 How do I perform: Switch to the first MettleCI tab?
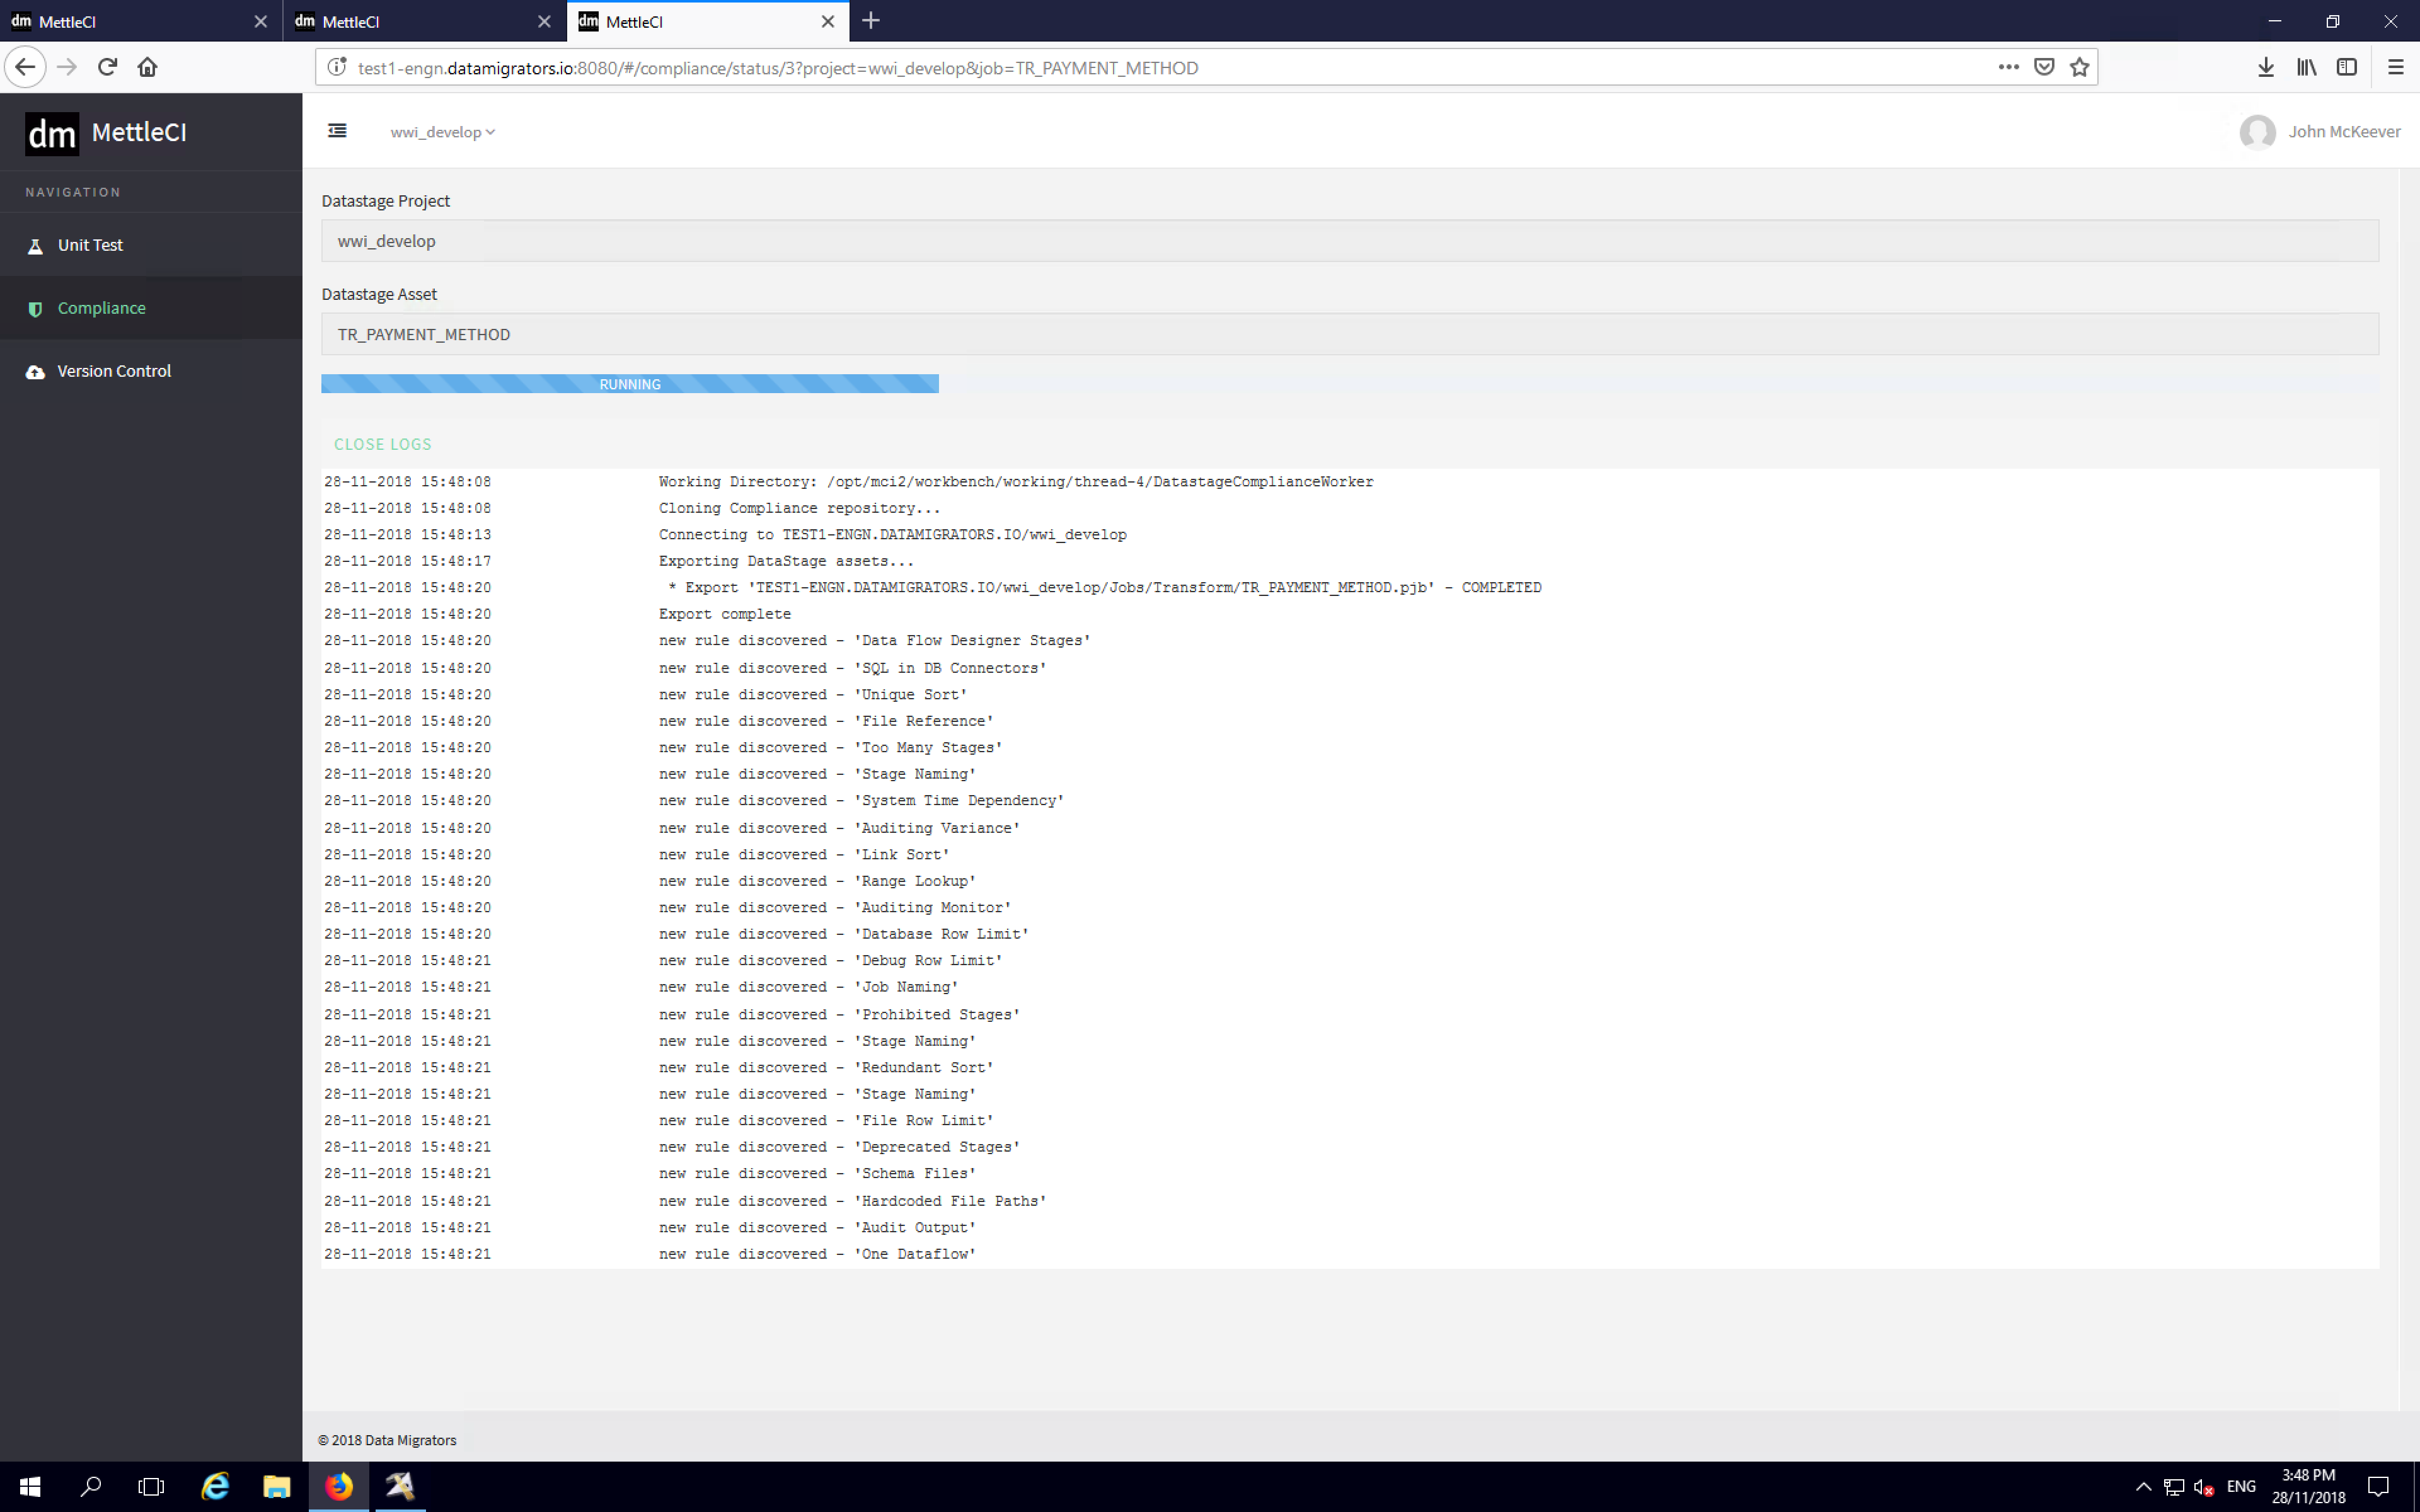point(130,21)
